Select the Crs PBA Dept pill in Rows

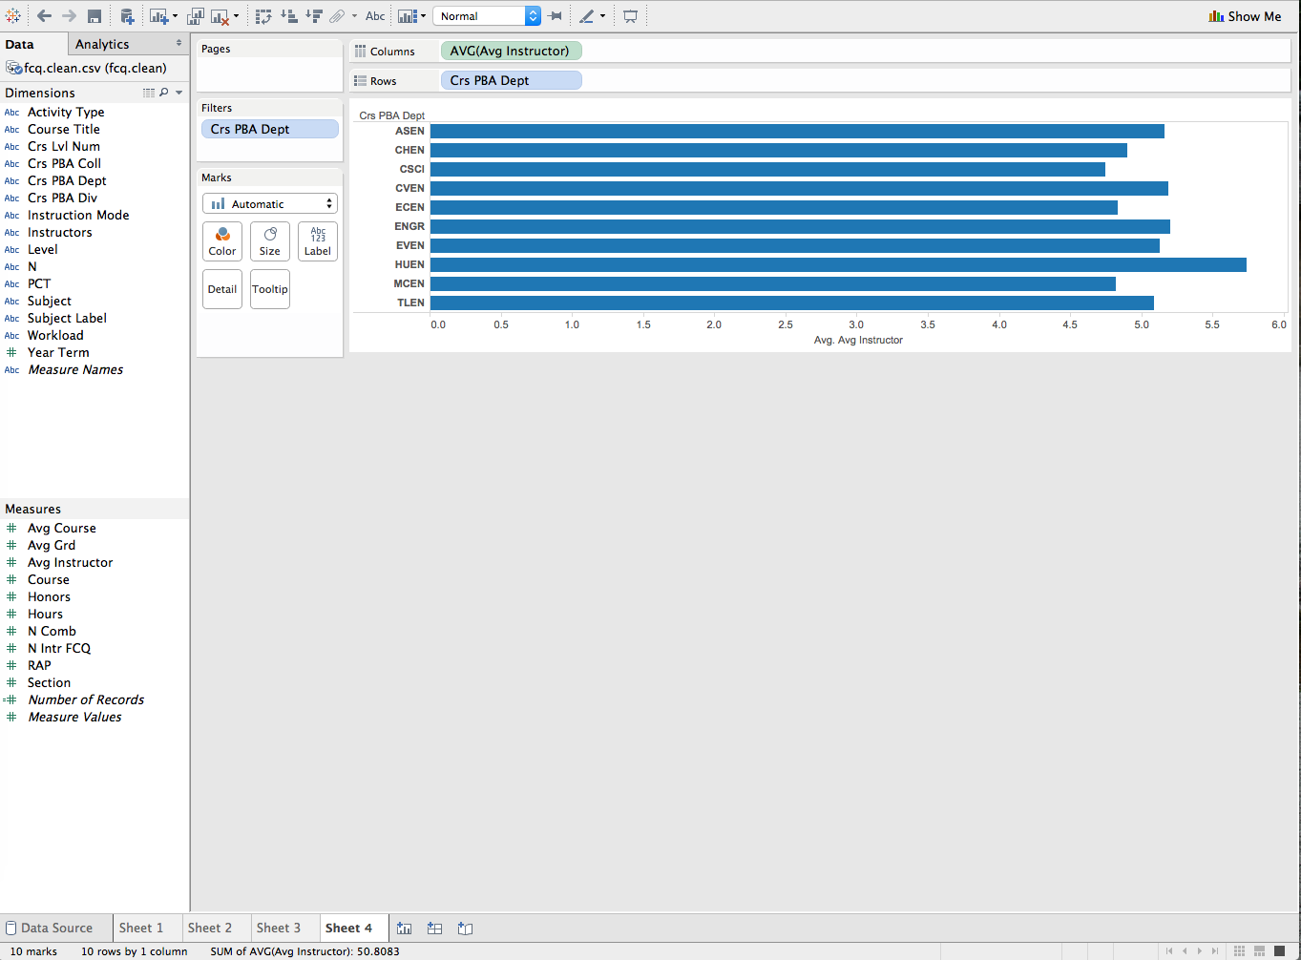pyautogui.click(x=511, y=80)
